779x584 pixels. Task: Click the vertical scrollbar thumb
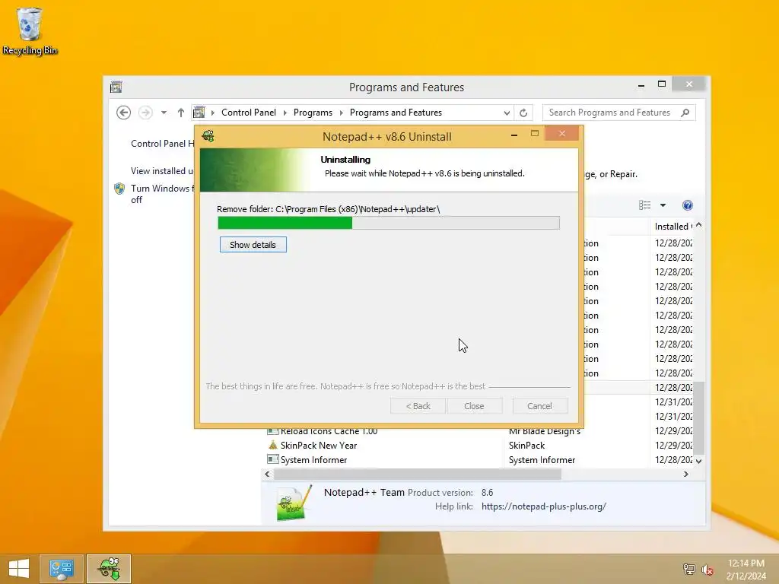[698, 418]
